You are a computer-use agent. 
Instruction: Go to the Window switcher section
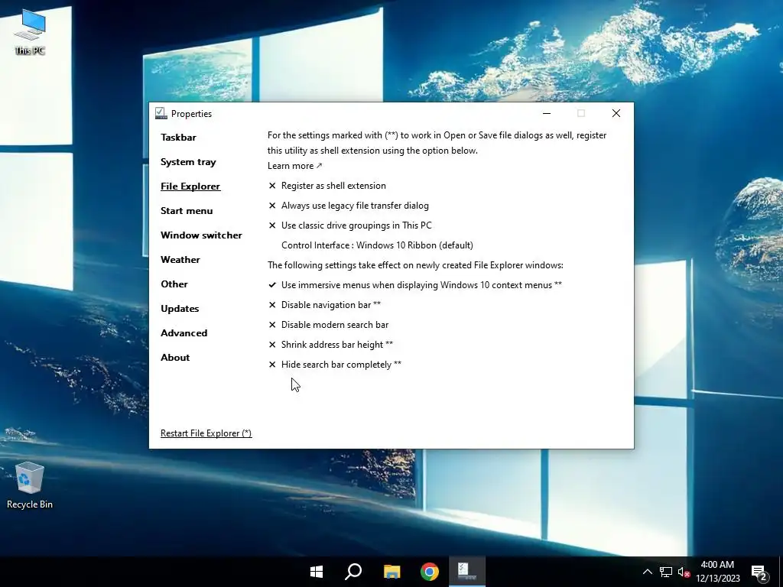(x=201, y=235)
